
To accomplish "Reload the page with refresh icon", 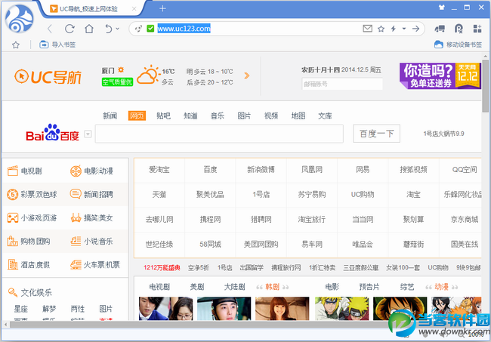I will 69,29.
